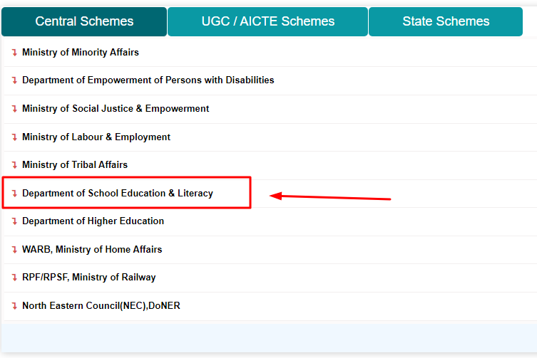This screenshot has height=358, width=537.
Task: Click the arrow icon beside Department of Higher Education
Action: tap(14, 221)
